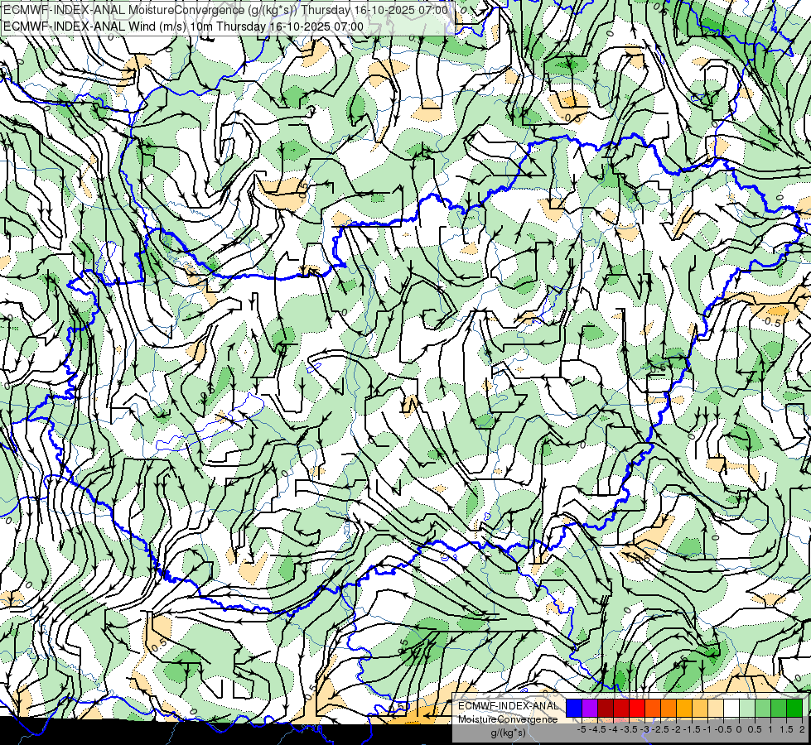
Task: Click legend swatch between -2 and -1.5
Action: (684, 709)
